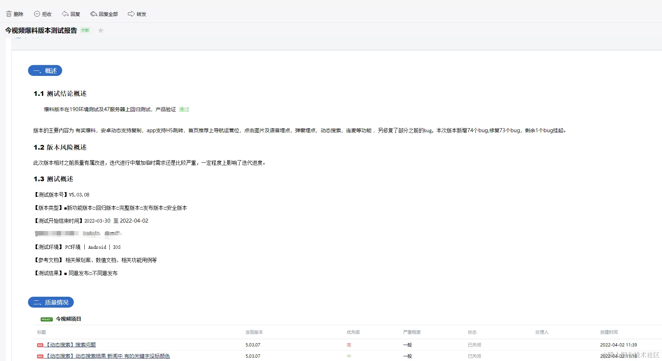
Task: Click the 严重程度 column header
Action: pyautogui.click(x=412, y=332)
